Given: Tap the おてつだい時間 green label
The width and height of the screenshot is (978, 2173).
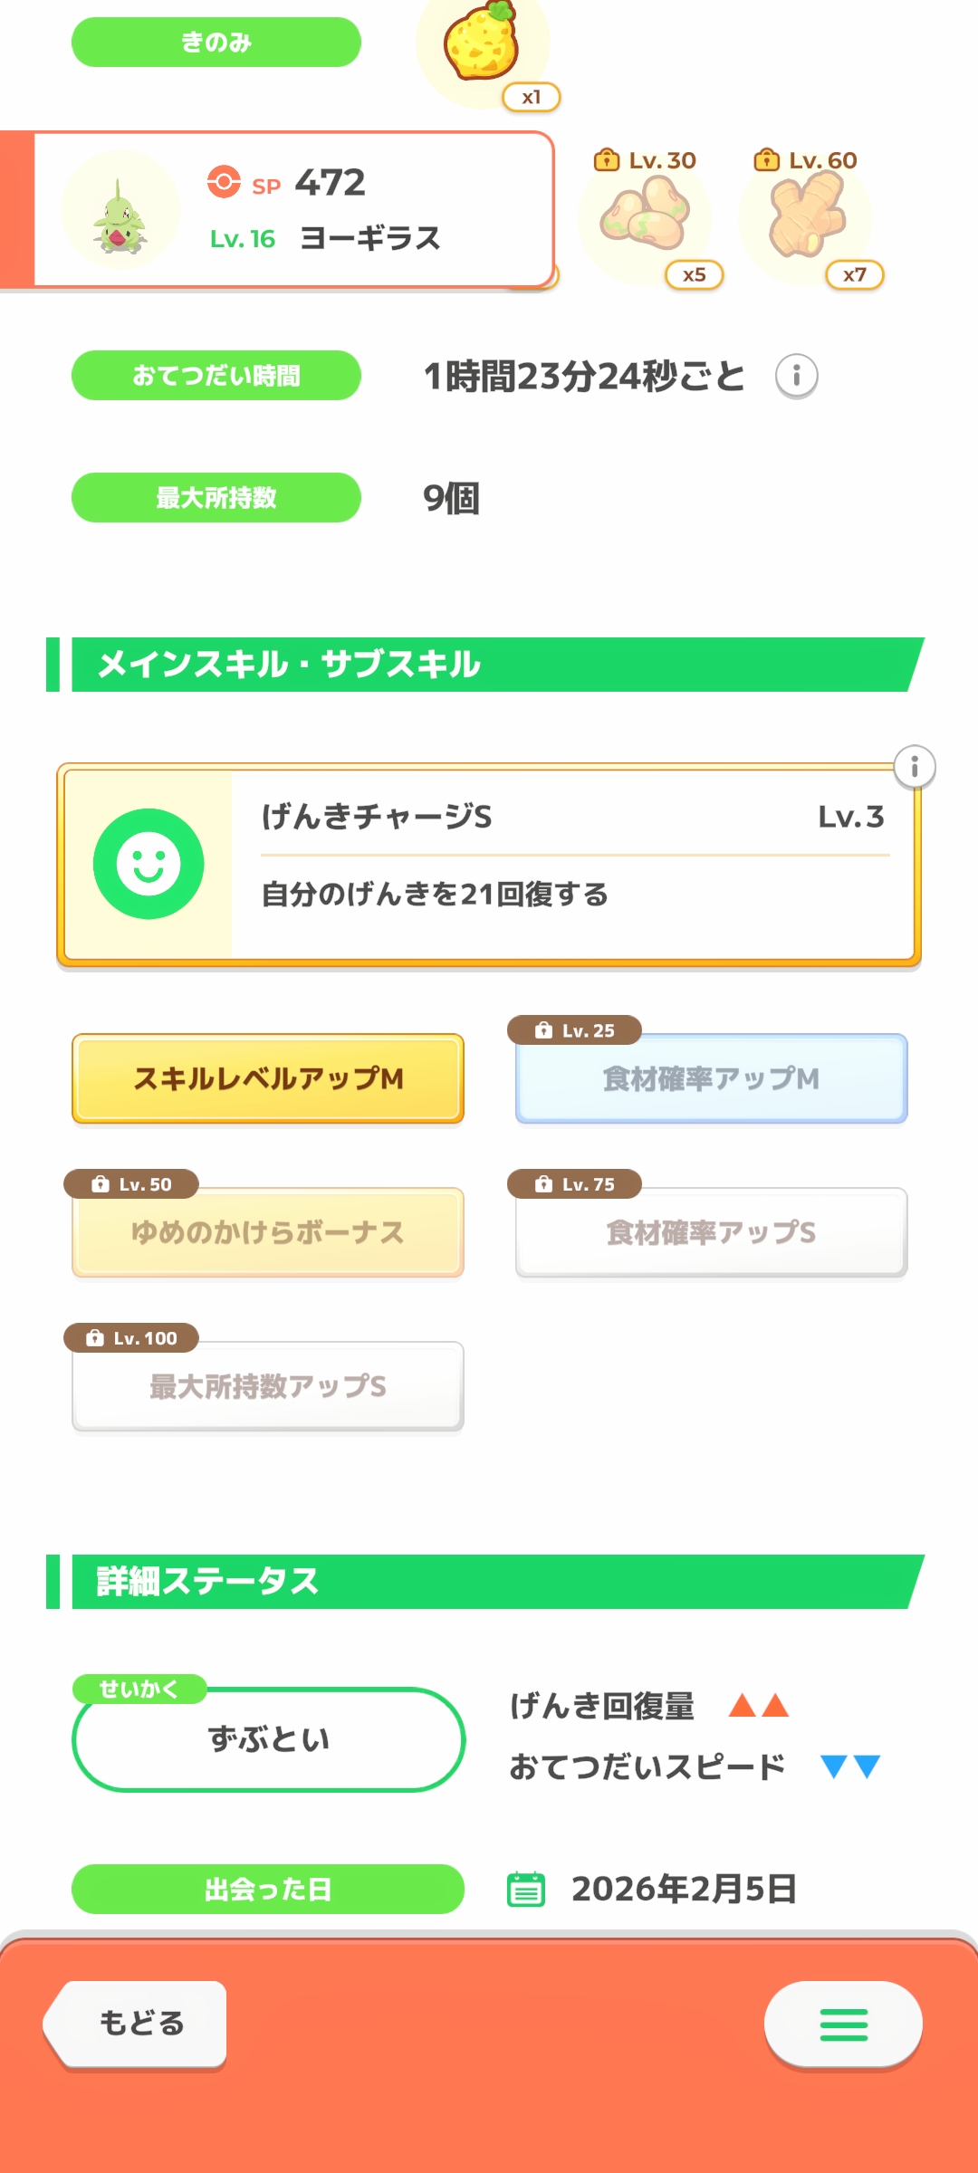Looking at the screenshot, I should coord(216,376).
